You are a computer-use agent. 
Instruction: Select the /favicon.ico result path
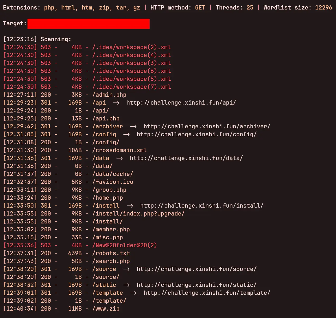click(113, 182)
